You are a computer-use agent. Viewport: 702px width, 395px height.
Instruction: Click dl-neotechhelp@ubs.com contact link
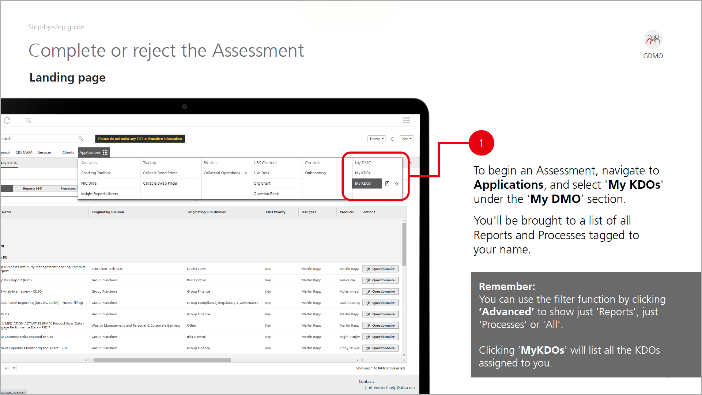tap(391, 388)
